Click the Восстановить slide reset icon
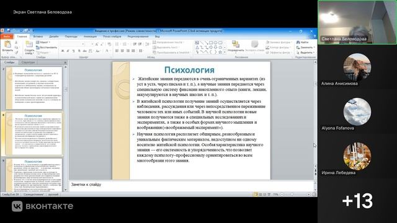Screen dimensions: 397x223 tap(38, 47)
